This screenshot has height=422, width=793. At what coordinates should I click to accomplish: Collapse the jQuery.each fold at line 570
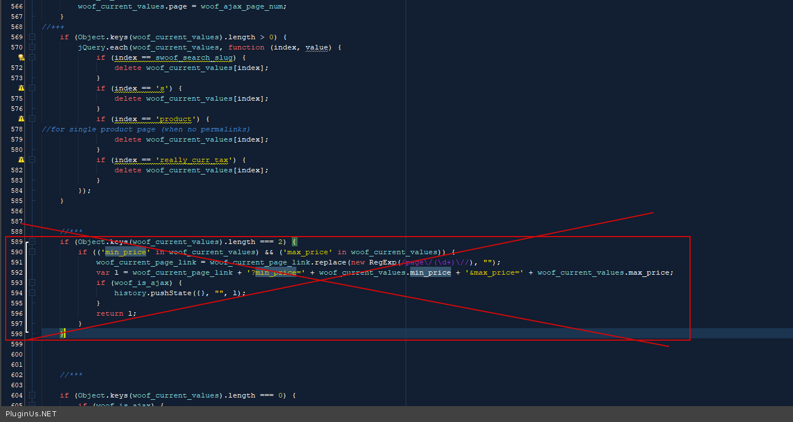click(32, 47)
